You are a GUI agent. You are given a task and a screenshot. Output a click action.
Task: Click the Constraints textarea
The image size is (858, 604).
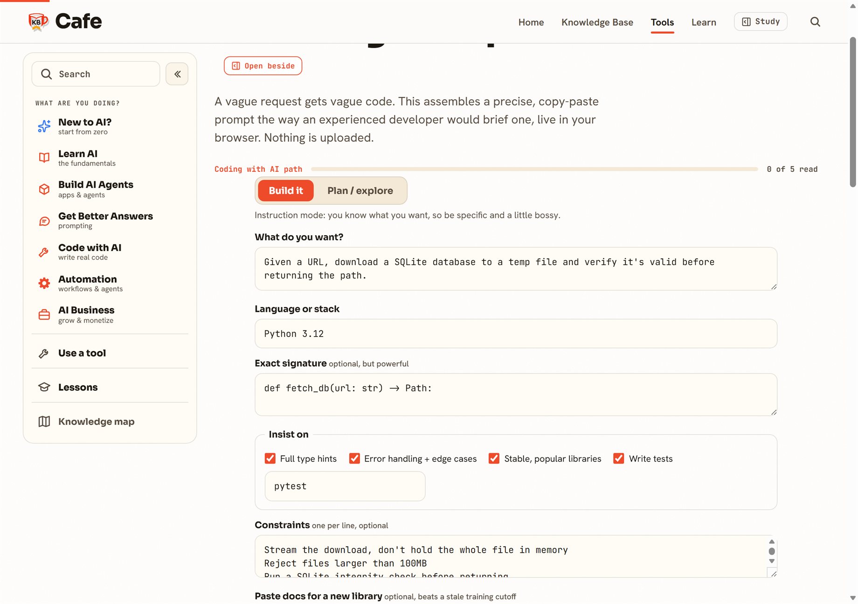(516, 556)
